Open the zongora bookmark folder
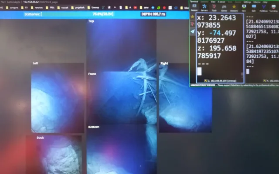The image size is (279, 174). pos(12,8)
